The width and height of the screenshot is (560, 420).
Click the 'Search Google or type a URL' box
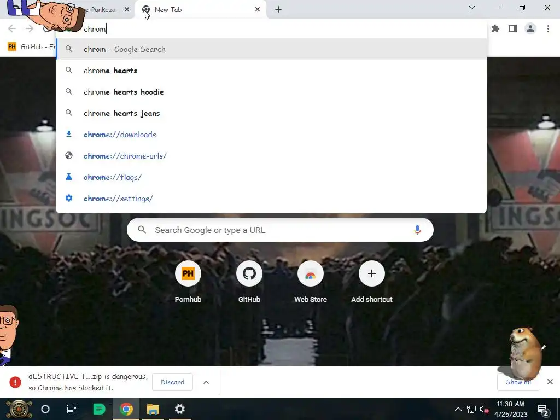point(280,230)
